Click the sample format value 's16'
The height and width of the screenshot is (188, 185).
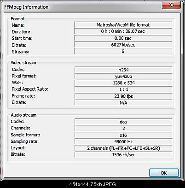pyautogui.click(x=123, y=135)
